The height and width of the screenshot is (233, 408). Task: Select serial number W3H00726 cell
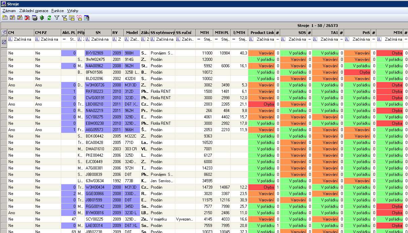tap(98, 85)
